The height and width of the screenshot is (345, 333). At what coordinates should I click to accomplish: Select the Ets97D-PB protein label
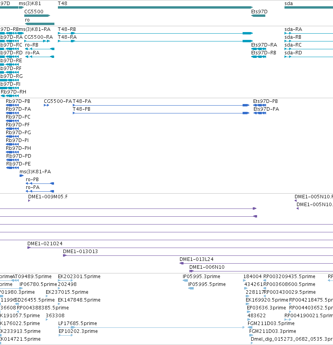pos(265,101)
